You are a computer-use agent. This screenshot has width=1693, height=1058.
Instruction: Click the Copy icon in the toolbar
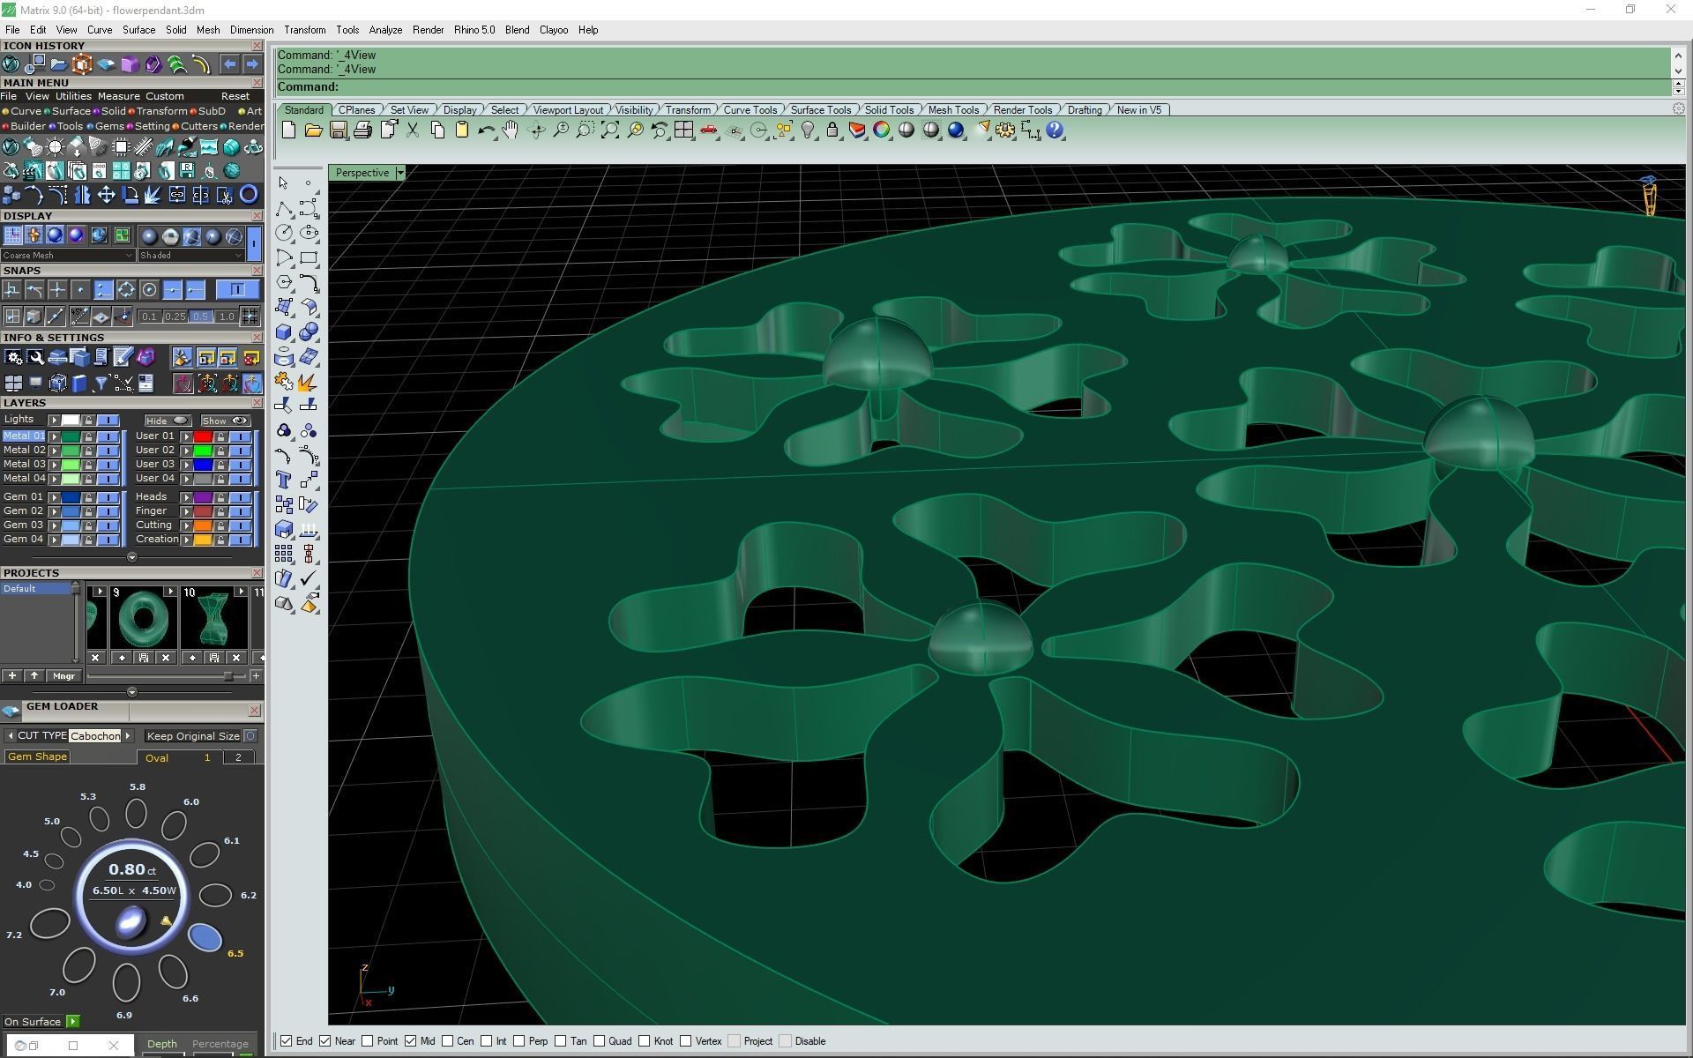pyautogui.click(x=436, y=130)
